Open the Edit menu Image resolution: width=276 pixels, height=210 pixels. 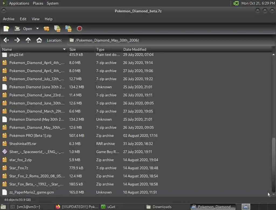click(23, 19)
